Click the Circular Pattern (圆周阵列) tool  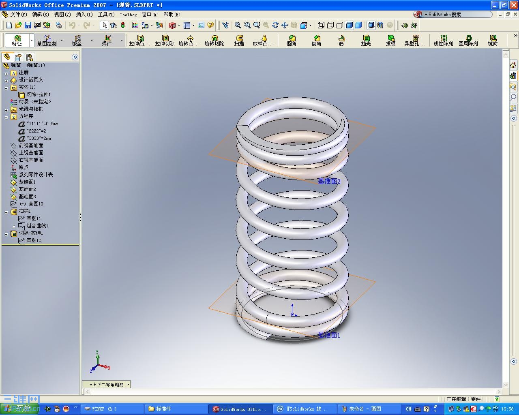(468, 41)
